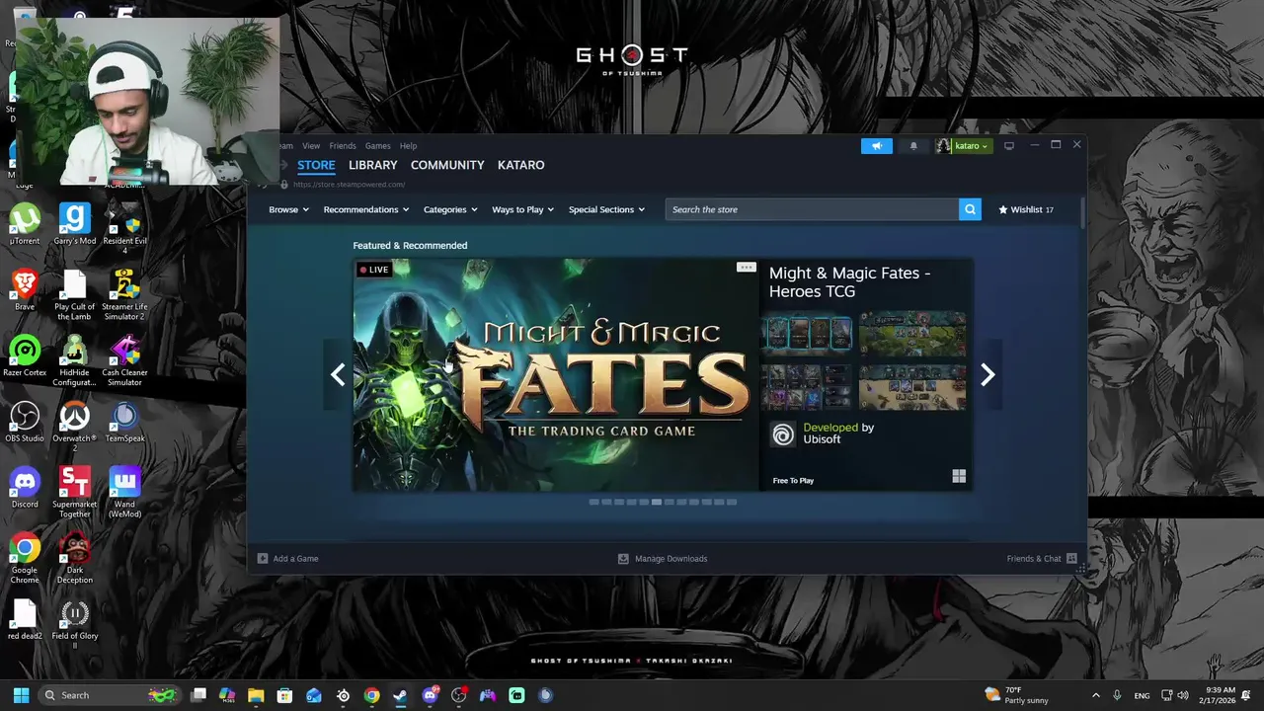Open the weather widget 70°F Partly sunny

point(1016,695)
